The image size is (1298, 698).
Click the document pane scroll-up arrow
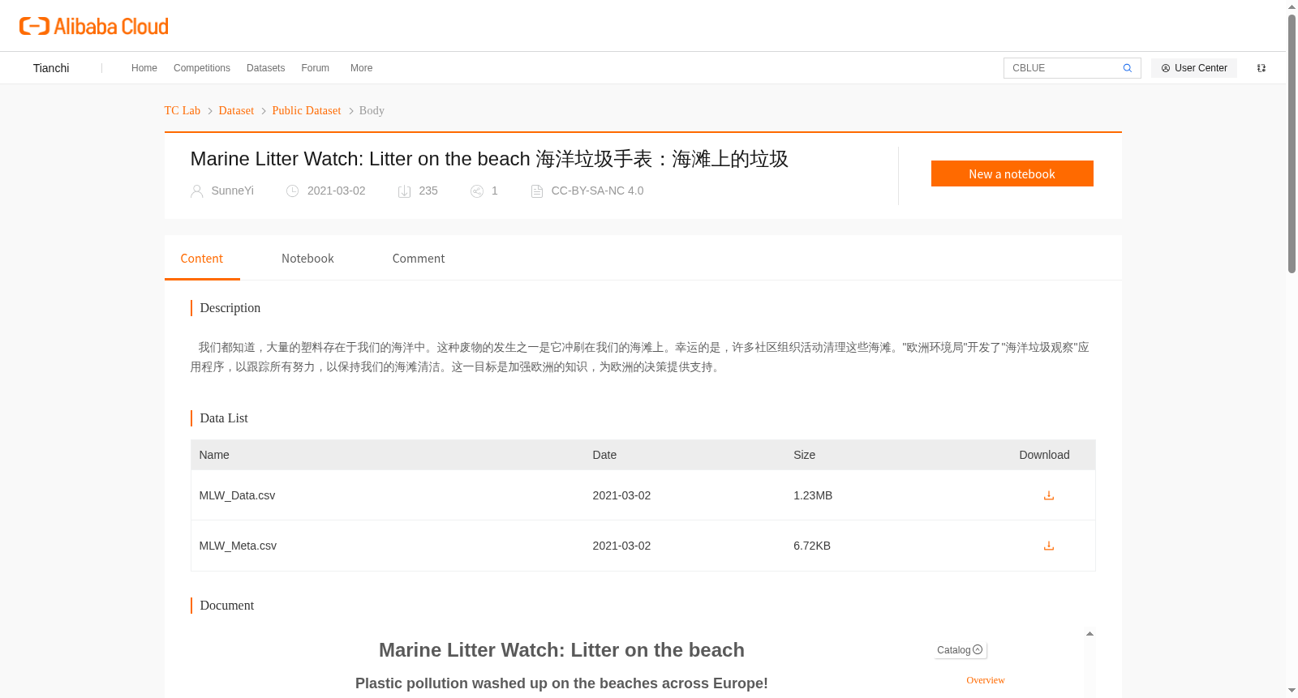pyautogui.click(x=1090, y=634)
